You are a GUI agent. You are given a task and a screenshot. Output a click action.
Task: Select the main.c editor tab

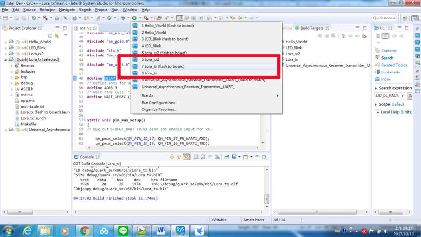85,28
